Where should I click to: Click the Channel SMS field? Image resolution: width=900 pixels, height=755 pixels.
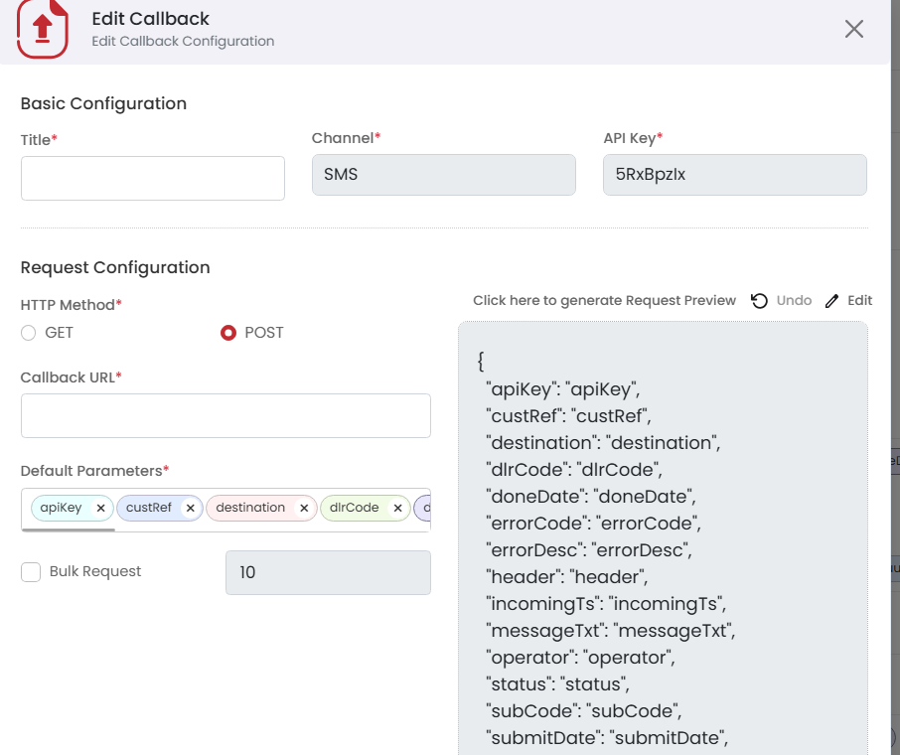click(444, 175)
